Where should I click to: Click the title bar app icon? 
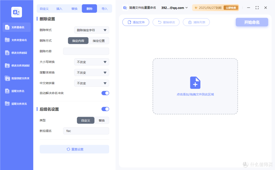[125, 8]
